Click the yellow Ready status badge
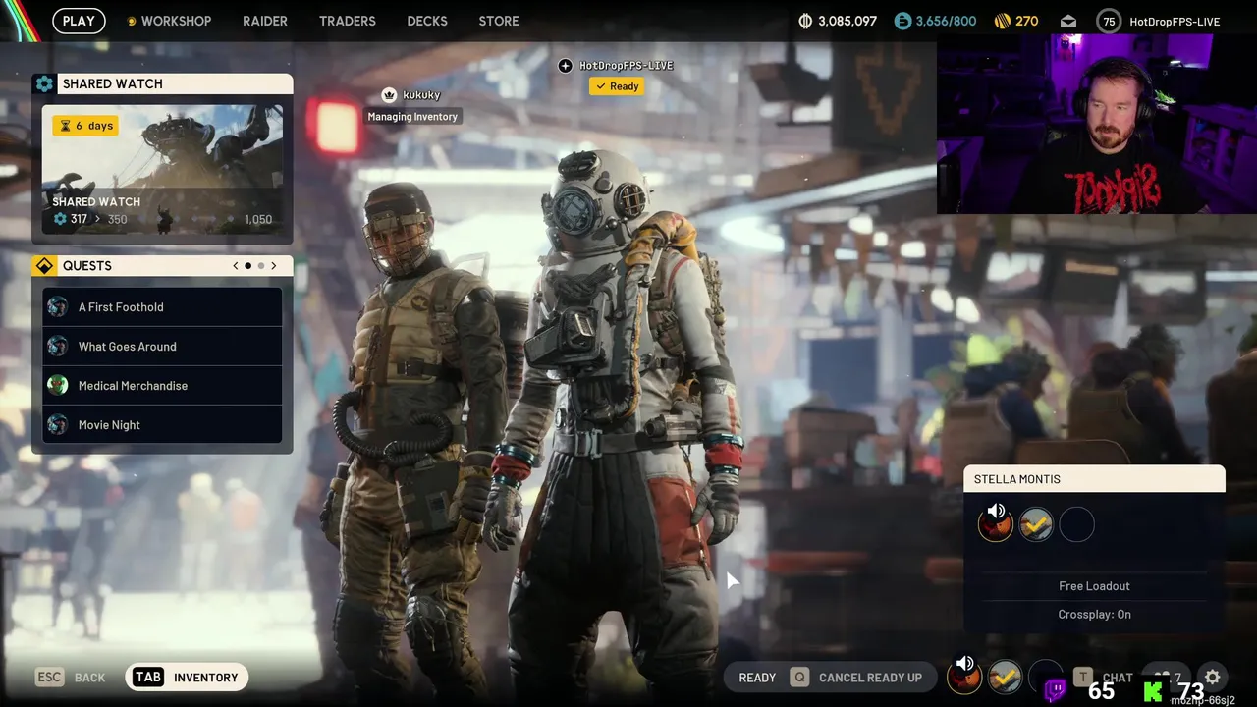 click(x=617, y=86)
